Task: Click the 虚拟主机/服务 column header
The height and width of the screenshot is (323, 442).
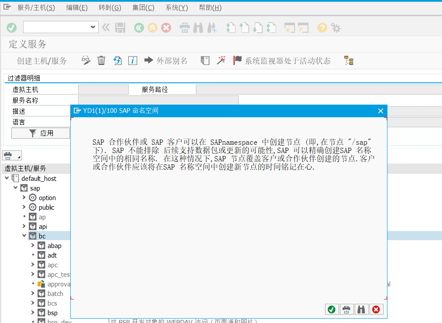Action: tap(36, 168)
